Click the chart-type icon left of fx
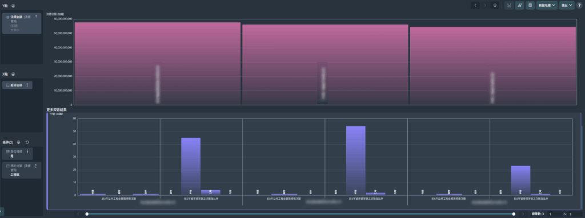 pyautogui.click(x=508, y=6)
